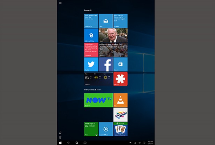Image resolution: width=215 pixels, height=145 pixels.
Task: Open the Mail tile
Action: (x=106, y=21)
